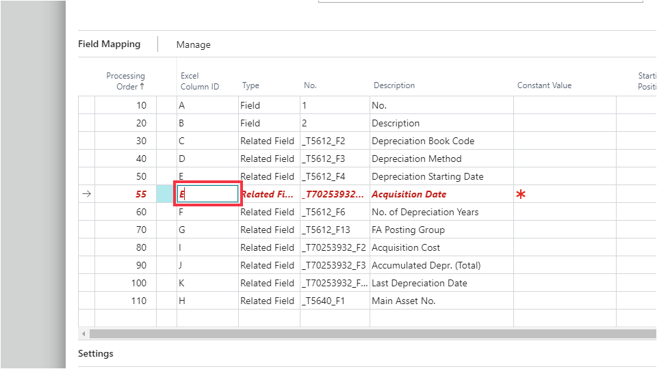Image resolution: width=657 pixels, height=369 pixels.
Task: Click the row indicator arrow for row 55
Action: coord(86,194)
